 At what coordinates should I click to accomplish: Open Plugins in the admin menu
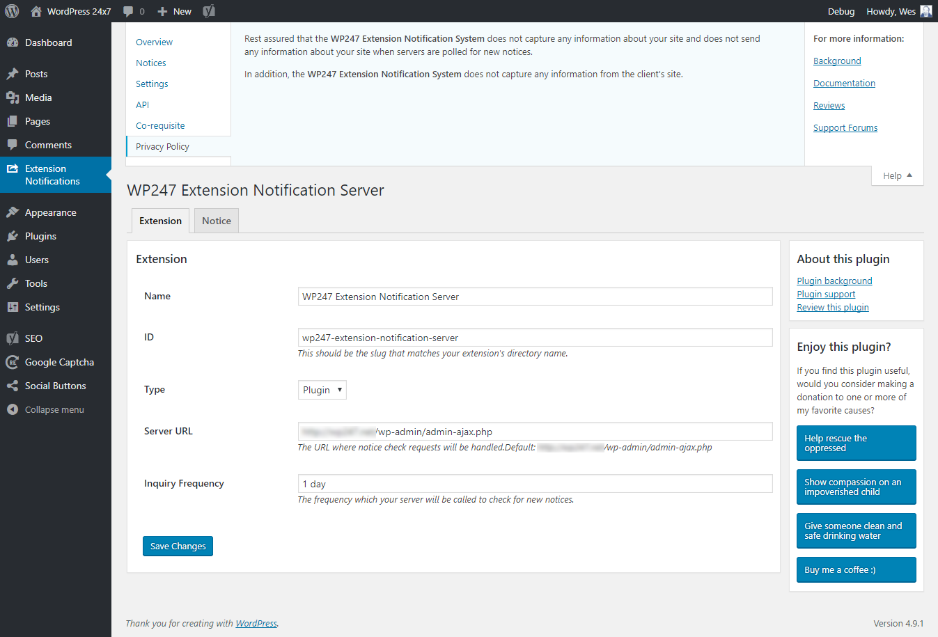pyautogui.click(x=40, y=236)
